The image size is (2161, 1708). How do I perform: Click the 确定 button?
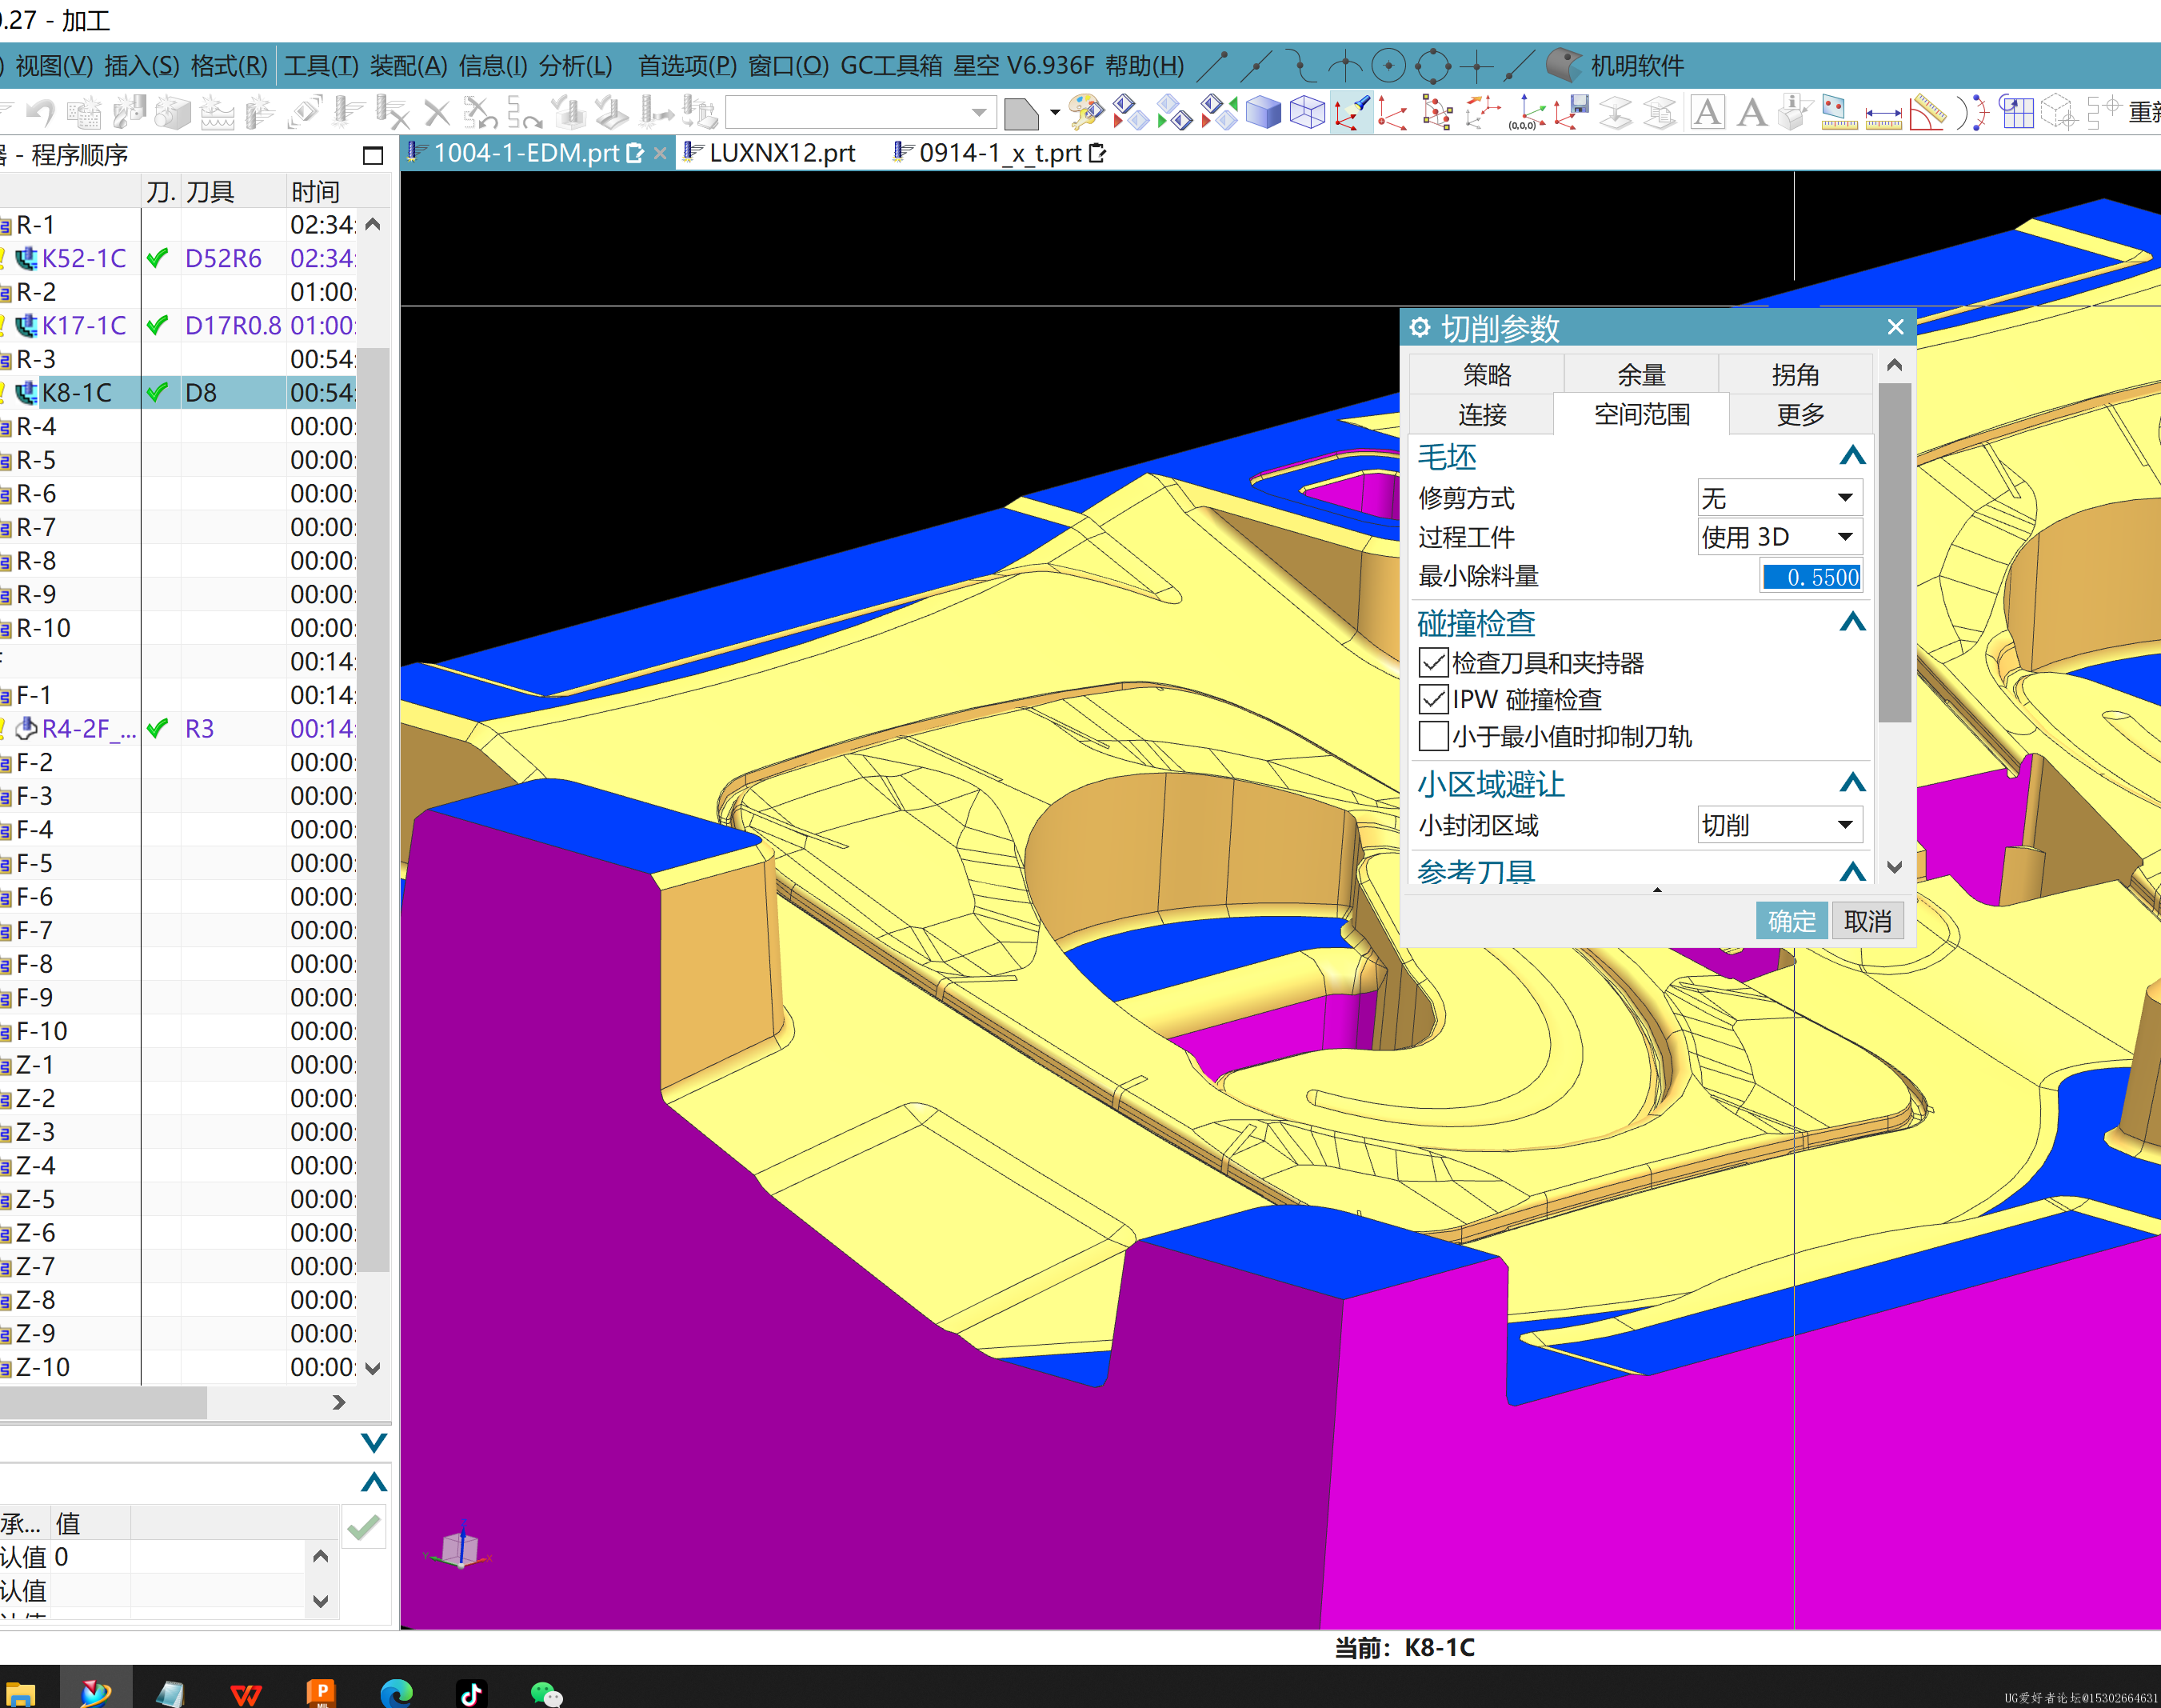point(1792,921)
